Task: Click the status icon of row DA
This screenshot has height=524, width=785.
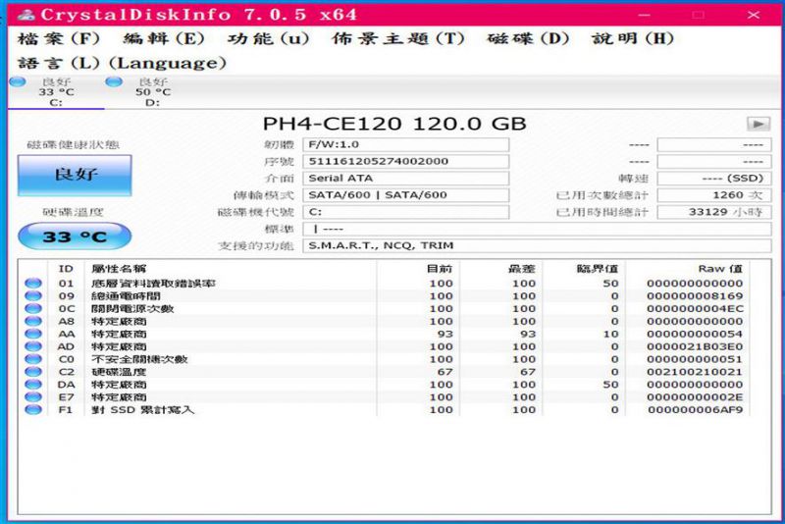Action: coord(33,385)
